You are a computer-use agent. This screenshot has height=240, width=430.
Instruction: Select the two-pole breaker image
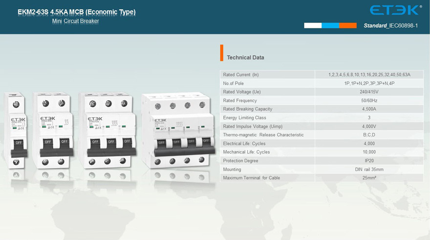(x=53, y=131)
